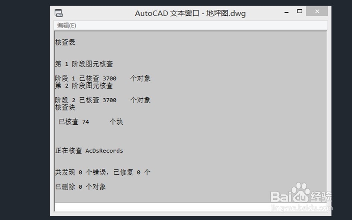The width and height of the screenshot is (352, 220).
Task: Click the 共发现 0 个错误 line
Action: pyautogui.click(x=103, y=172)
